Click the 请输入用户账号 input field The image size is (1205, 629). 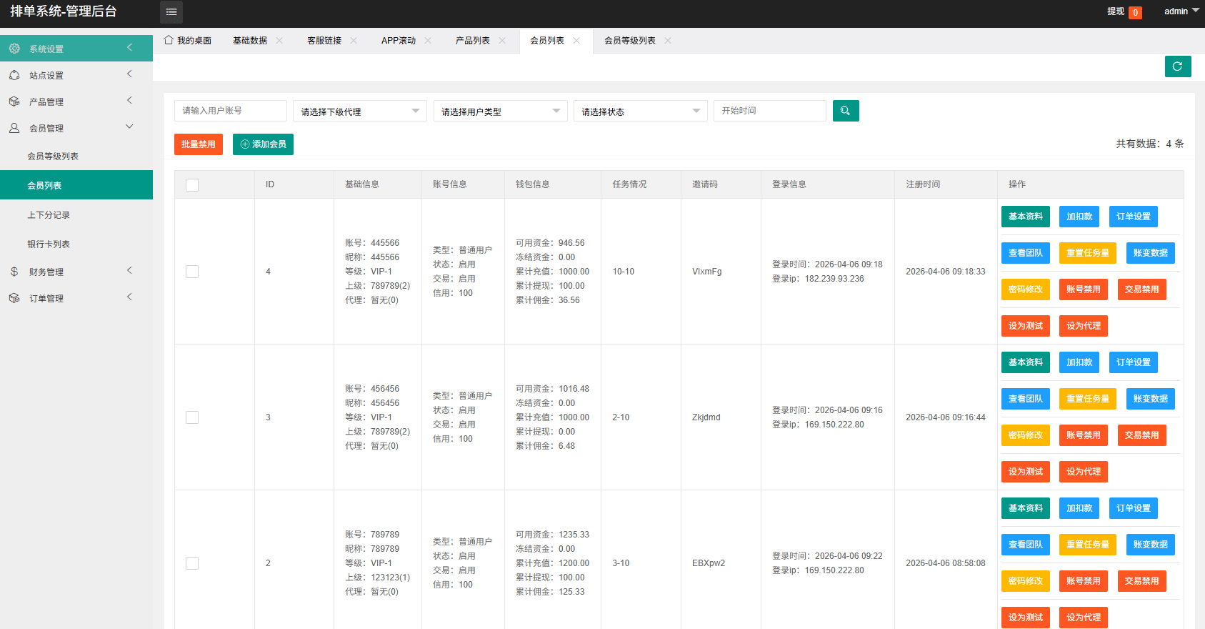click(230, 111)
